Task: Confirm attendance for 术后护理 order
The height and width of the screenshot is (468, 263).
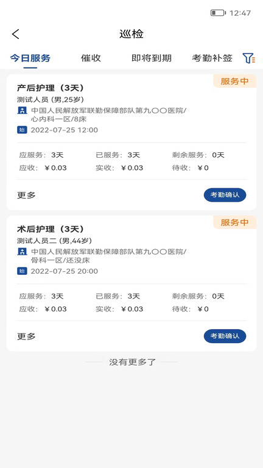Action: click(225, 336)
